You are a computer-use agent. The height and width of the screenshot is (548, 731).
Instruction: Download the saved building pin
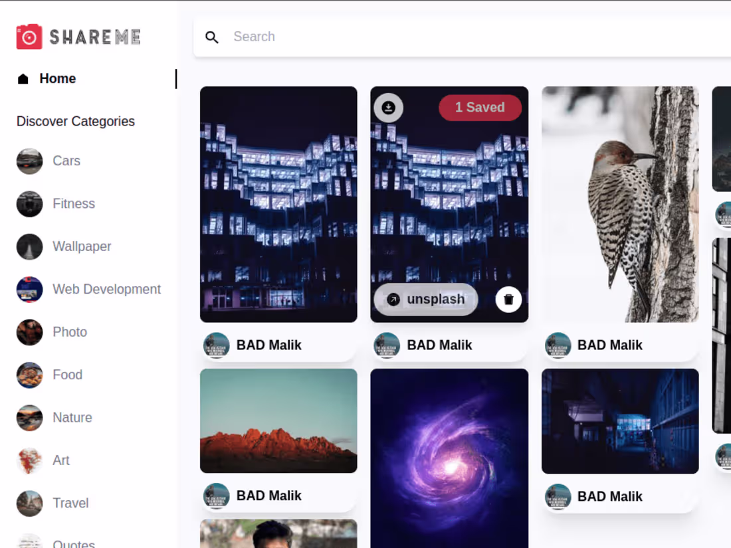click(387, 108)
